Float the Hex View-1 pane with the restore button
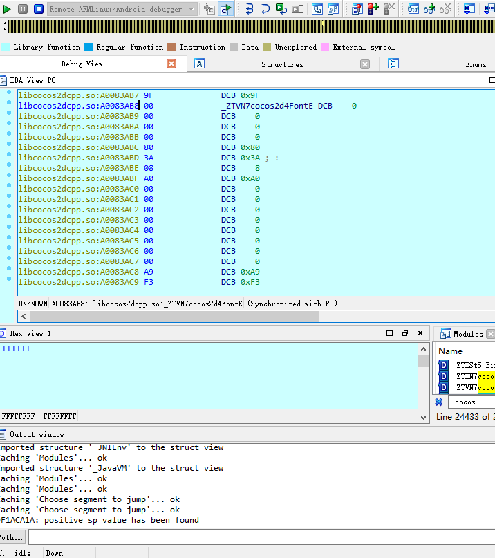 [x=405, y=333]
